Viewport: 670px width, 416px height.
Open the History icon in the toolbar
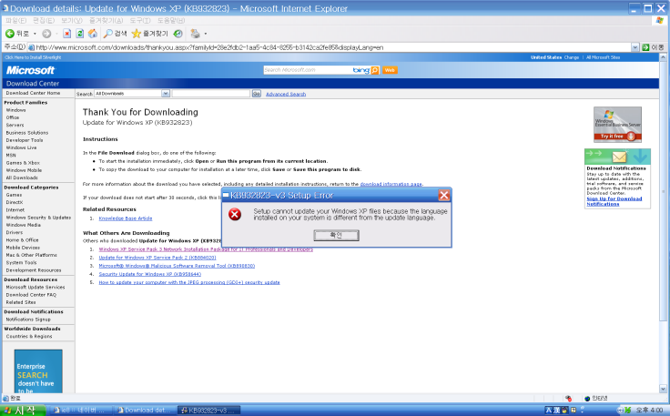point(178,34)
